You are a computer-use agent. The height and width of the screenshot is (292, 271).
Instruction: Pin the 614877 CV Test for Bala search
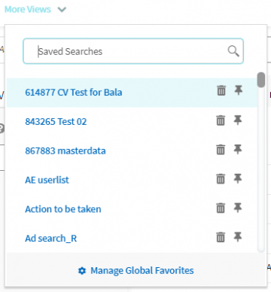238,90
